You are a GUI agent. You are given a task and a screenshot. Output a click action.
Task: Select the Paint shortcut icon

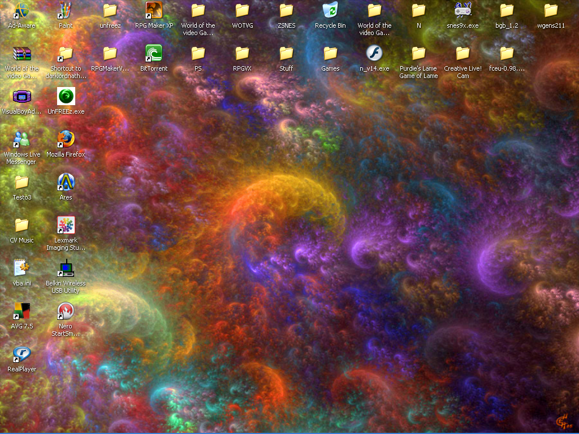[66, 10]
